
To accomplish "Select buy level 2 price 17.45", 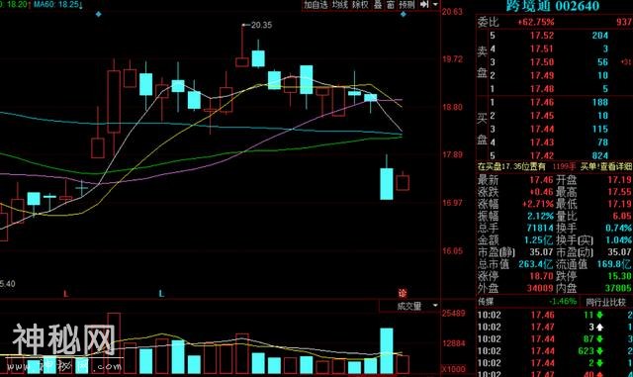I will tap(542, 116).
